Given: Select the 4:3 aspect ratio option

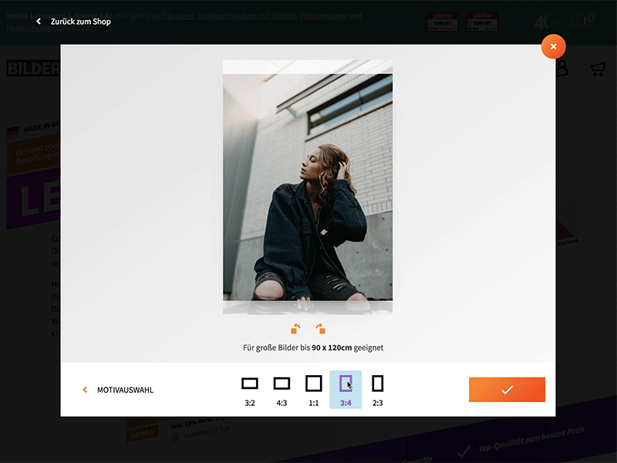Looking at the screenshot, I should [281, 383].
